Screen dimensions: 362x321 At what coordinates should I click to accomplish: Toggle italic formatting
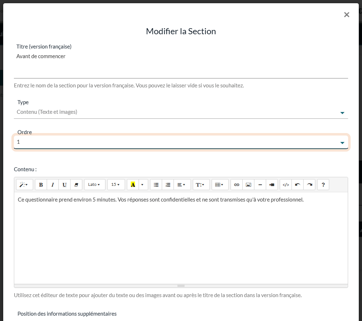point(53,185)
